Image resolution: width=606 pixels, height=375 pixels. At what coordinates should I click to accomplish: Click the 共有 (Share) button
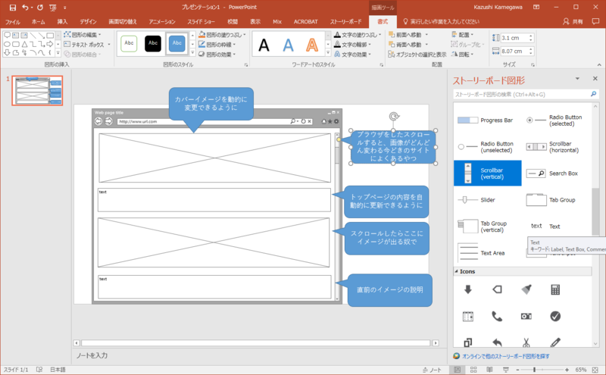pyautogui.click(x=573, y=22)
